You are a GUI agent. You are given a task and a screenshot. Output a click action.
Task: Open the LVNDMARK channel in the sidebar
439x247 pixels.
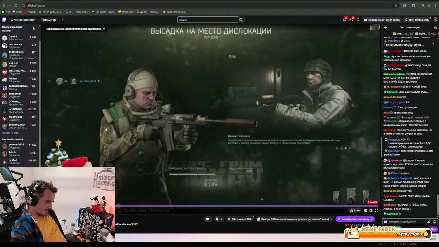[x=20, y=110]
